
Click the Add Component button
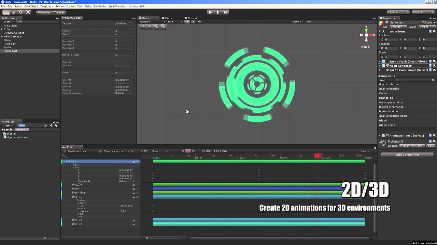pyautogui.click(x=407, y=155)
